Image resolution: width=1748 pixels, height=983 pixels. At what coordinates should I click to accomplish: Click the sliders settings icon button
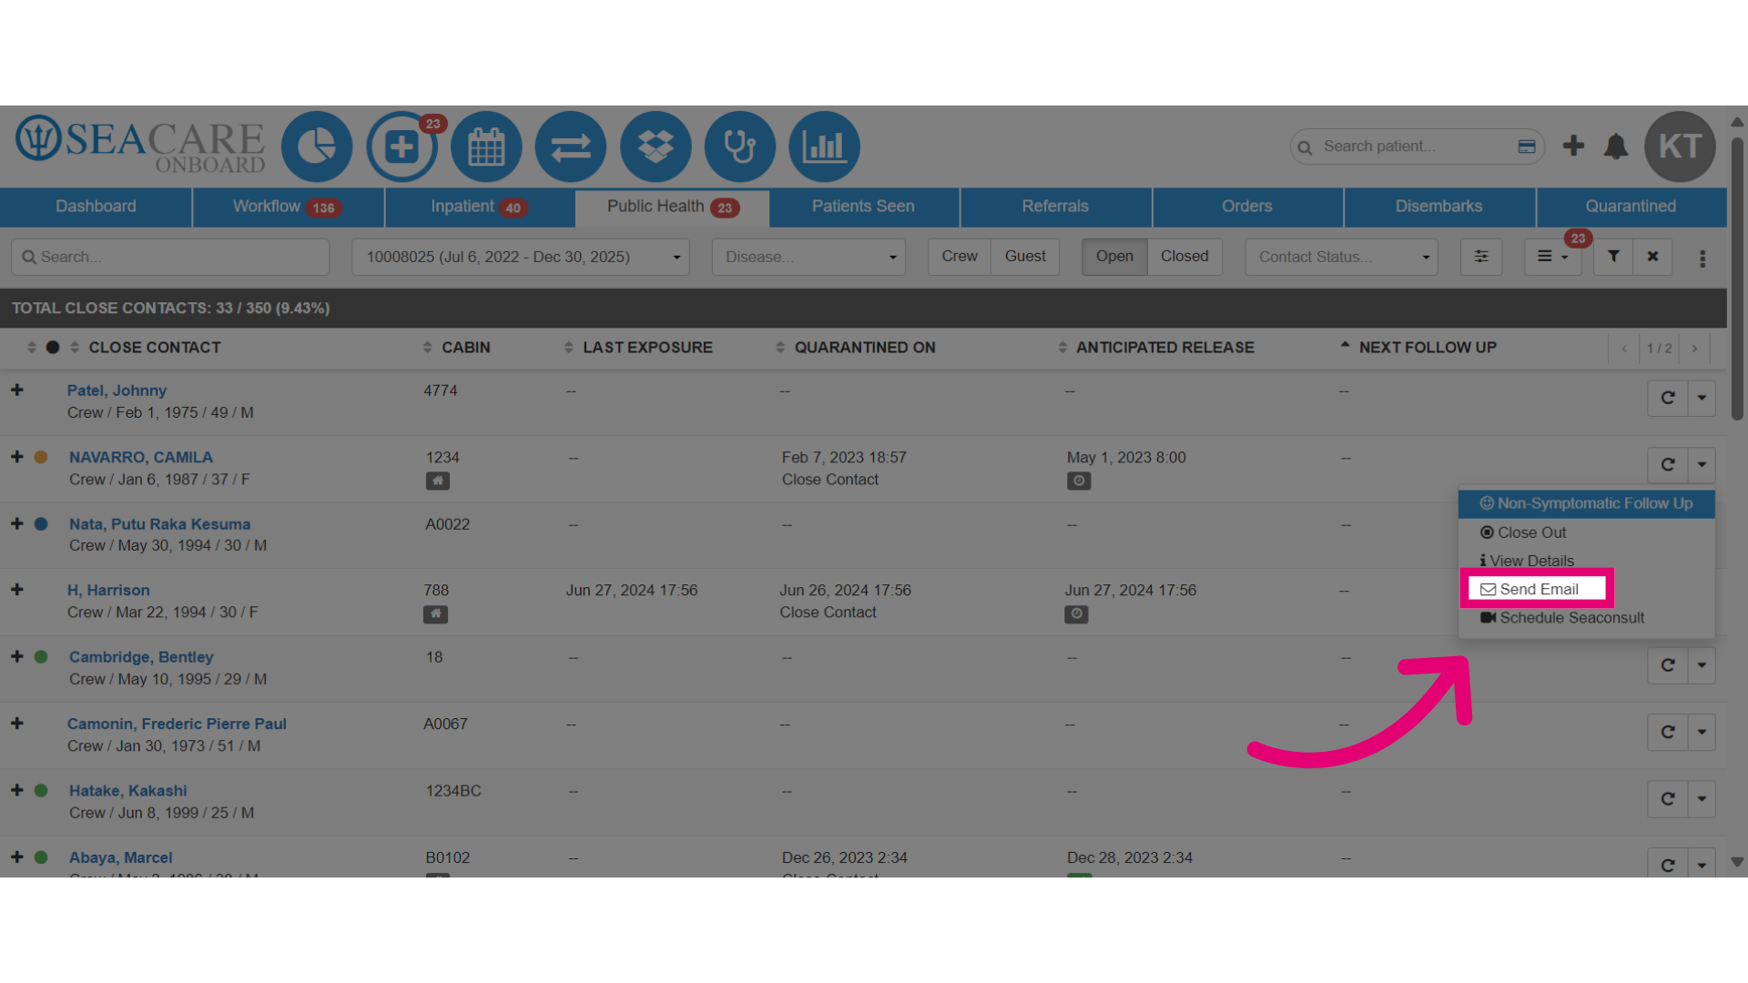click(1481, 257)
